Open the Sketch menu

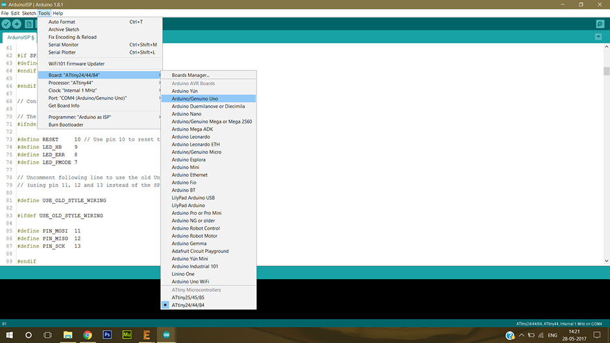[x=28, y=13]
